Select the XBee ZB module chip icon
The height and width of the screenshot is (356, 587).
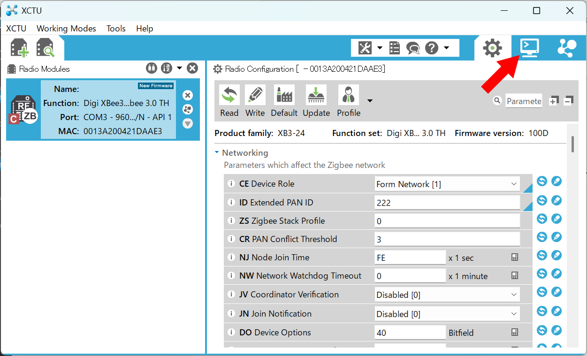click(x=23, y=110)
